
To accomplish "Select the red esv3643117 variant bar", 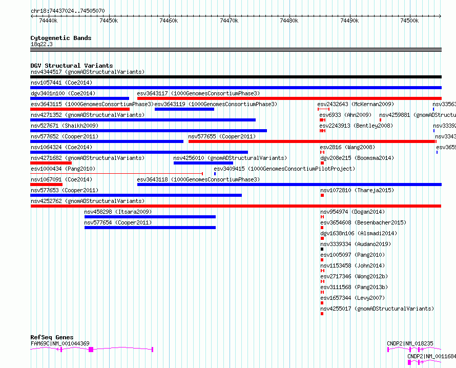I will pyautogui.click(x=289, y=98).
